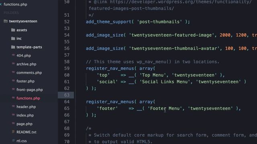Click the 'Social Links Menu' string
The image size is (257, 144).
(x=165, y=82)
